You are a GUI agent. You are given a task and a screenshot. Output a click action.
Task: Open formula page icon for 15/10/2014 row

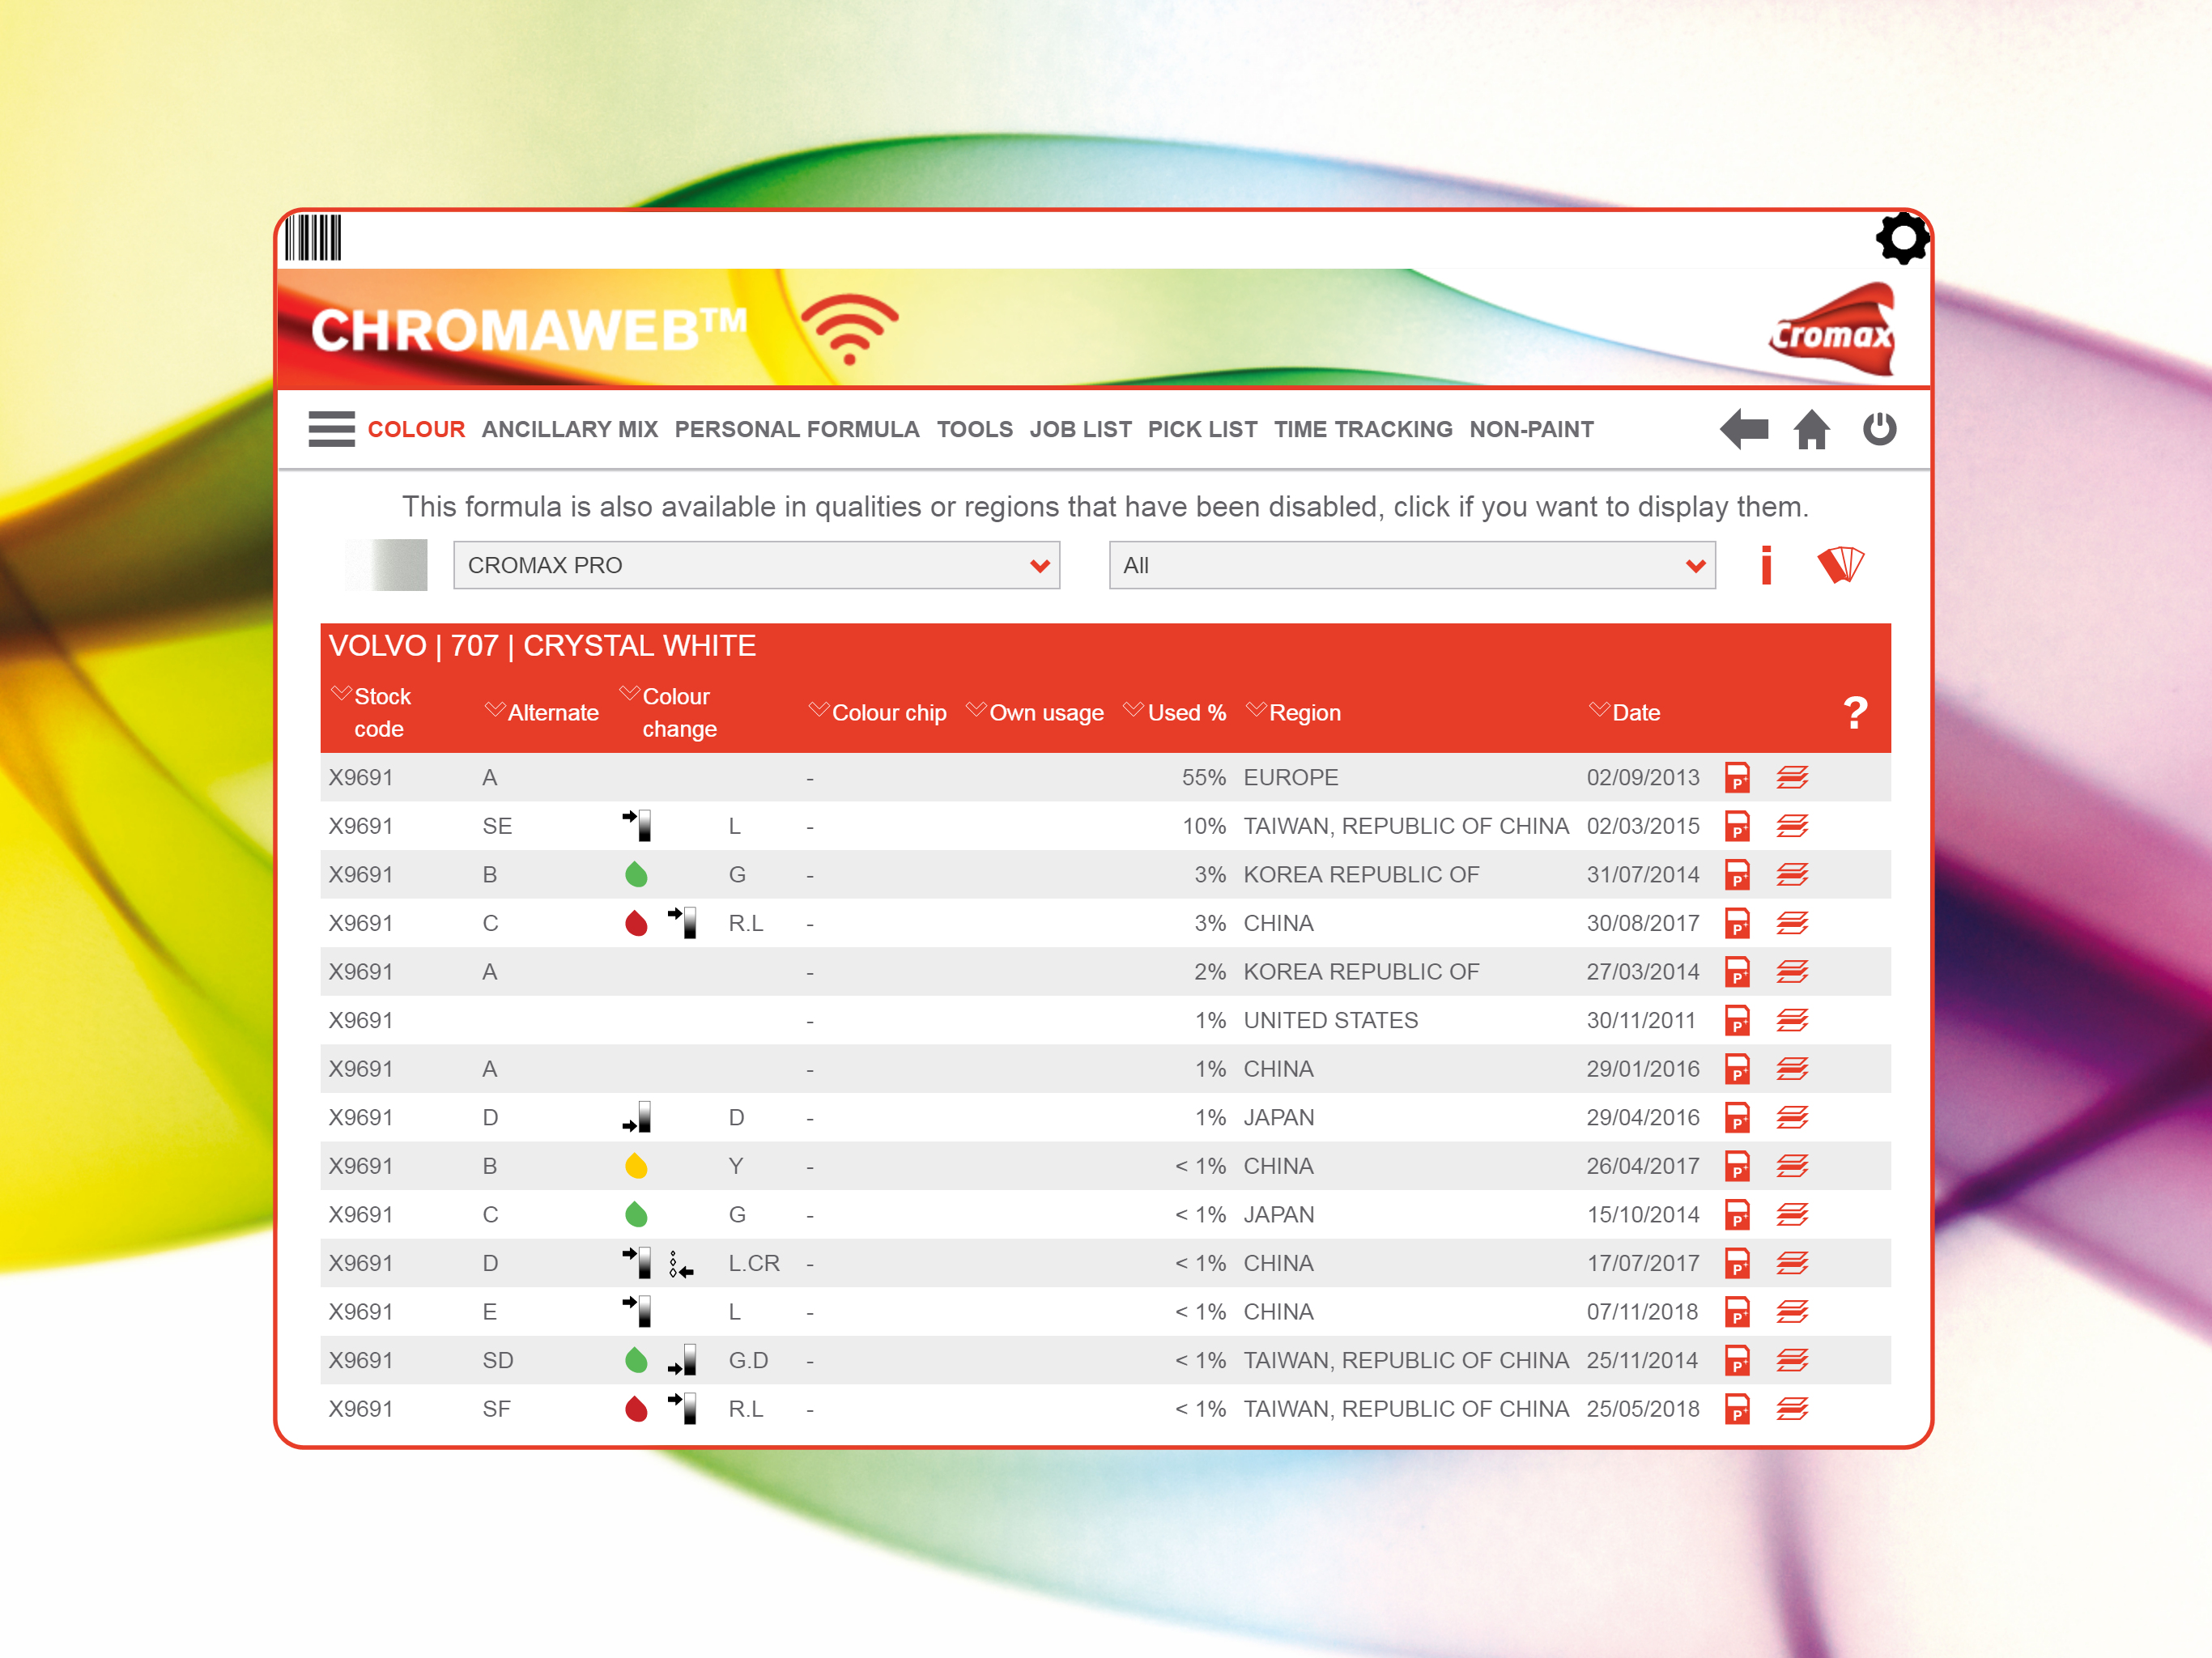[x=1737, y=1215]
